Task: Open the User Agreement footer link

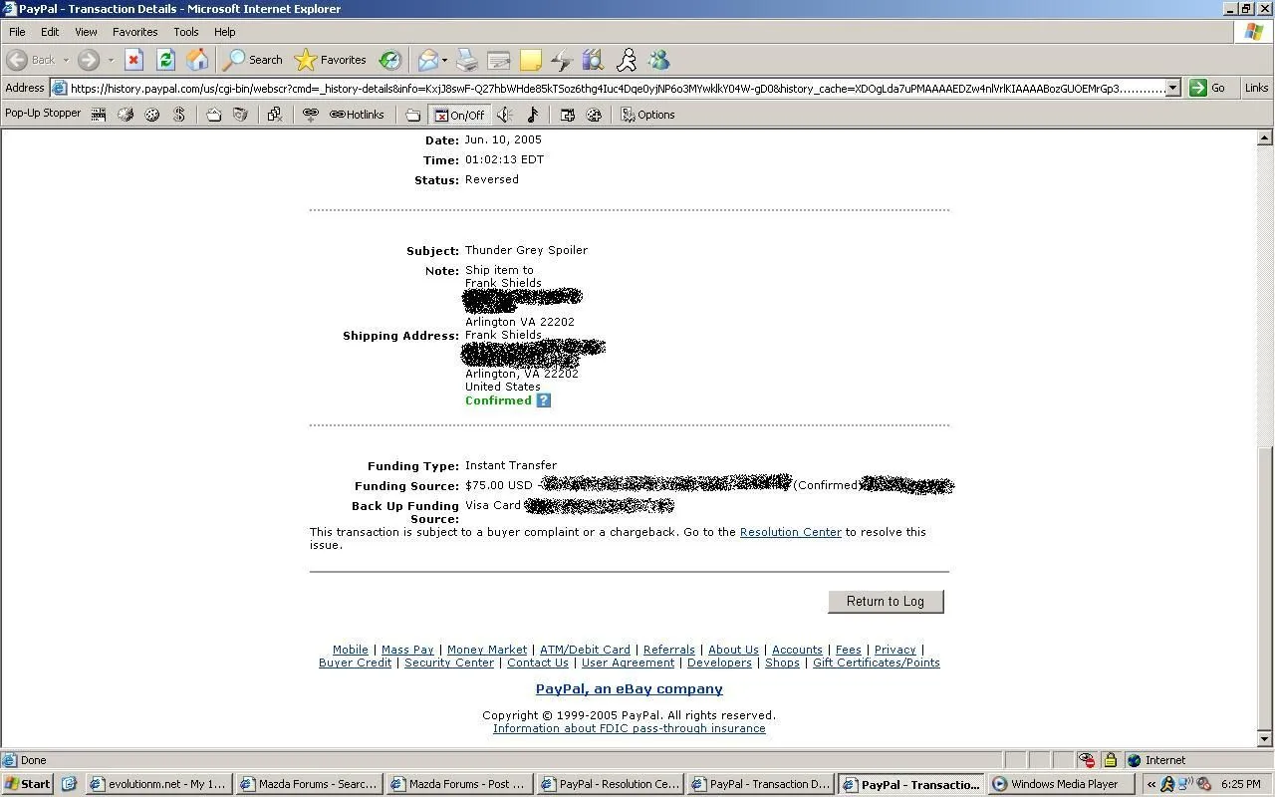Action: pos(628,663)
